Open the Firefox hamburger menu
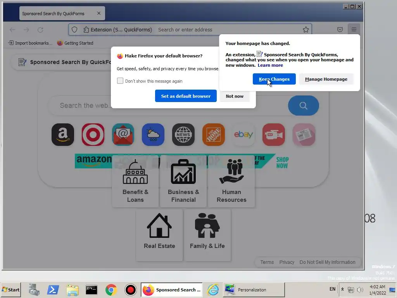The height and width of the screenshot is (298, 397). click(354, 29)
